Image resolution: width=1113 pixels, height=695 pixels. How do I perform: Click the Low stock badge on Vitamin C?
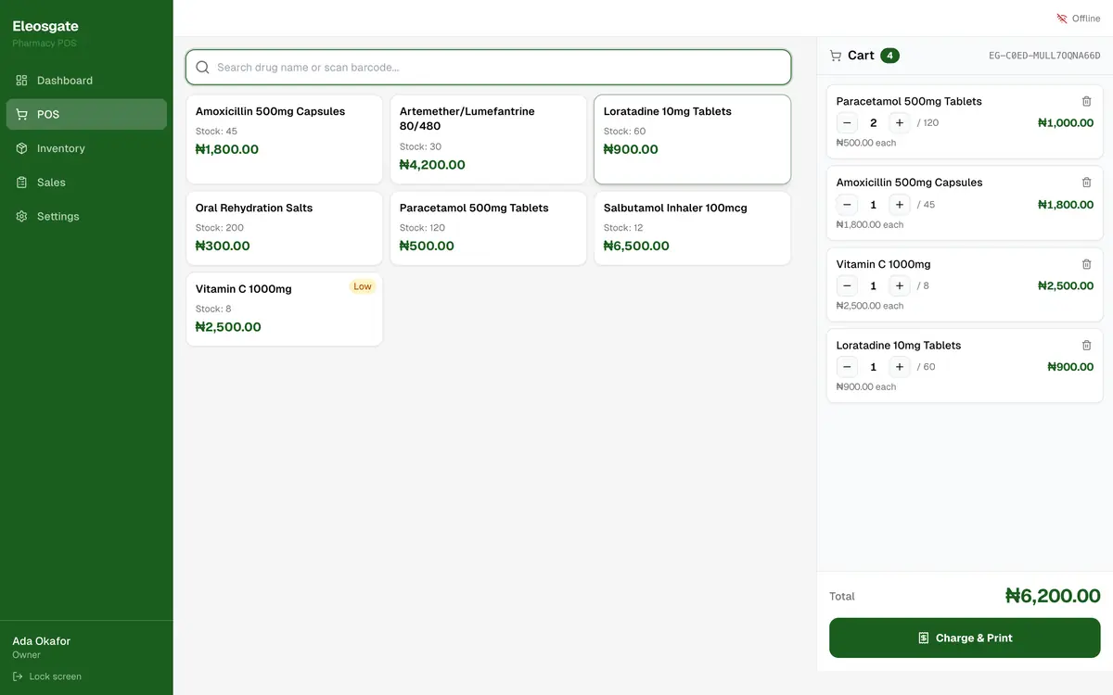click(x=363, y=286)
